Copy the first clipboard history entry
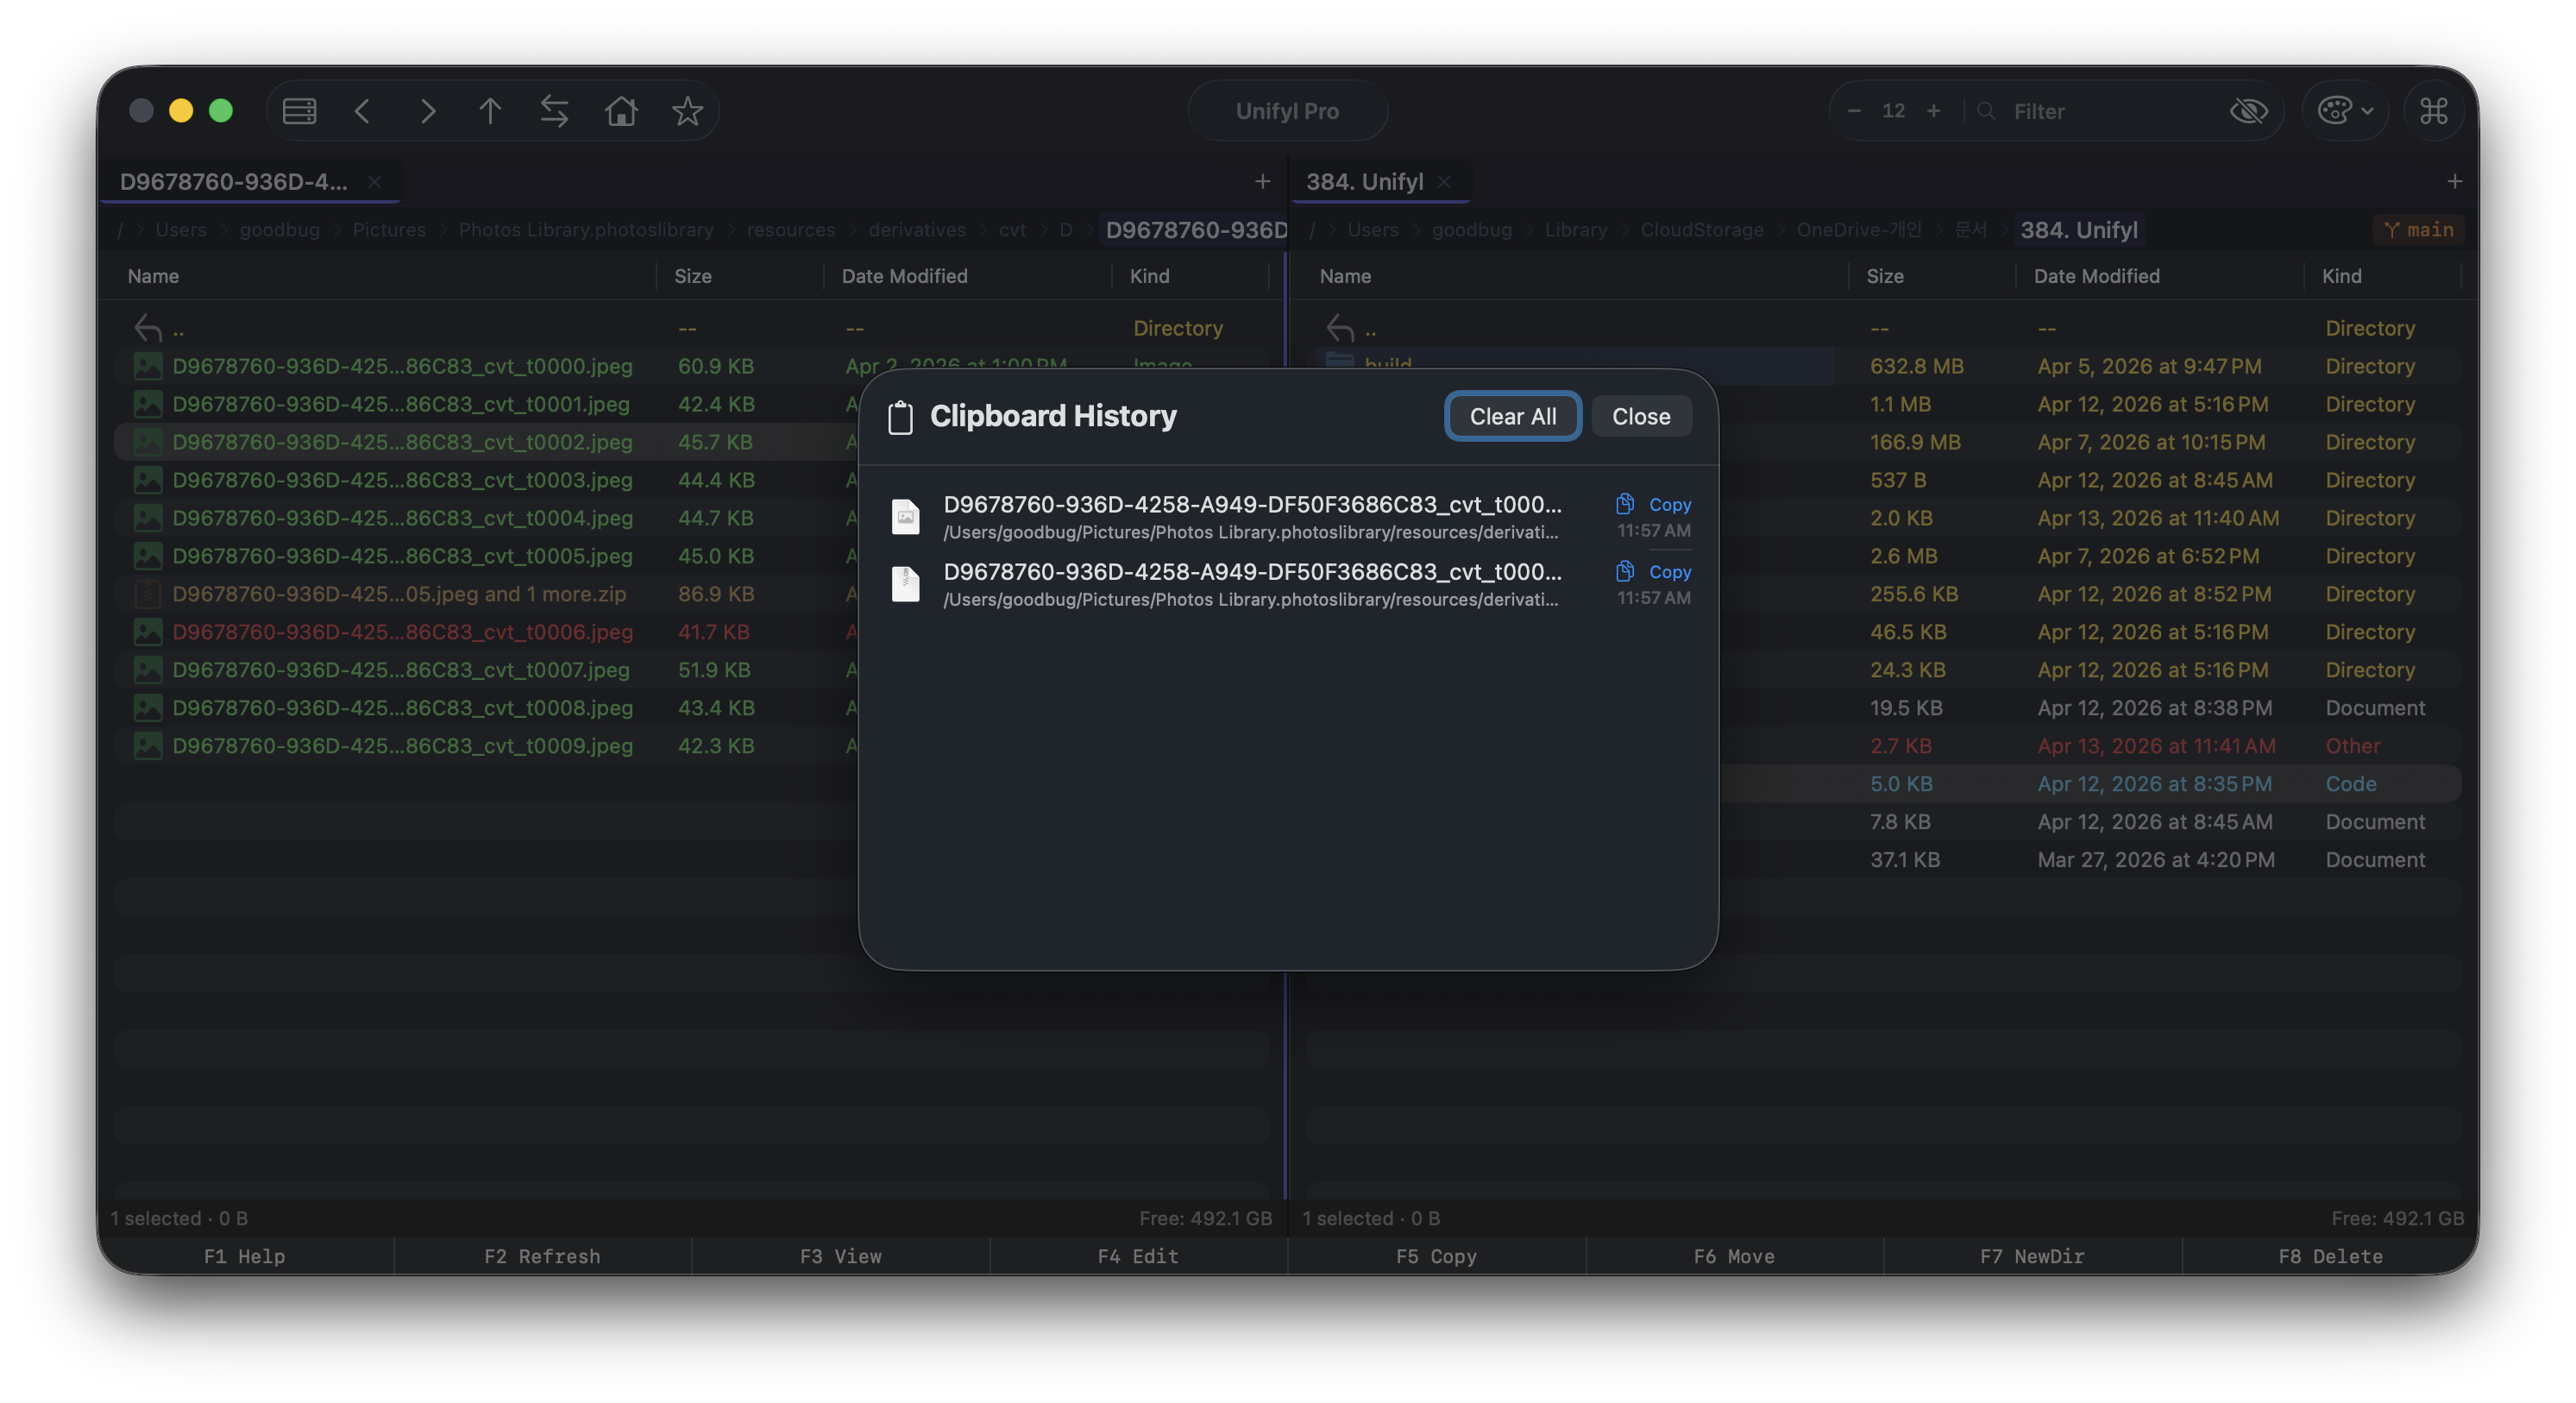This screenshot has height=1403, width=2576. point(1654,504)
